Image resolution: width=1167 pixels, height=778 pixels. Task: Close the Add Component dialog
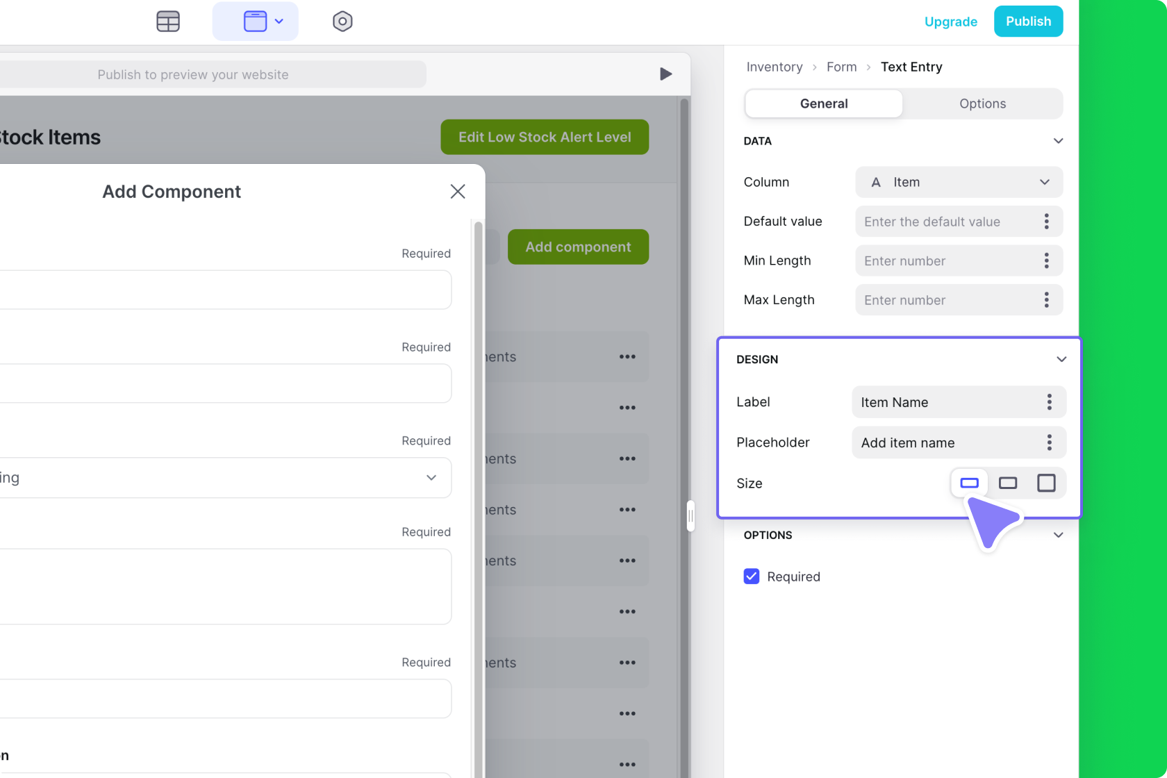[457, 192]
